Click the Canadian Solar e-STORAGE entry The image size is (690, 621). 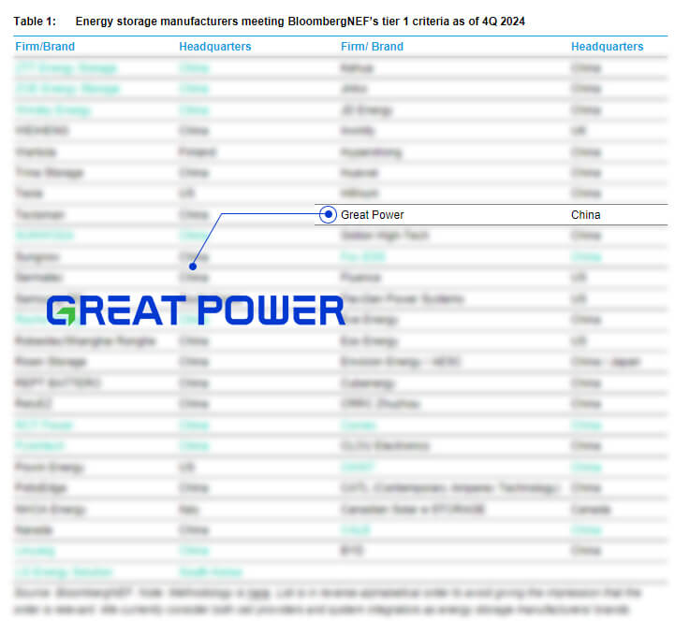coord(413,510)
